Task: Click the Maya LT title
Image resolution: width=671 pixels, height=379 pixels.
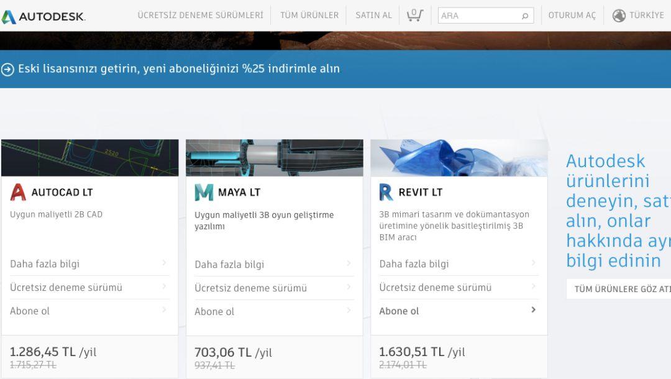Action: pos(239,193)
